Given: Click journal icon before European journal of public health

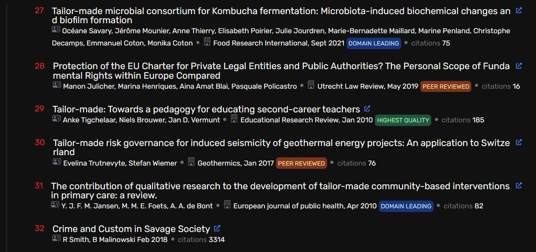Looking at the screenshot, I should pos(227,205).
